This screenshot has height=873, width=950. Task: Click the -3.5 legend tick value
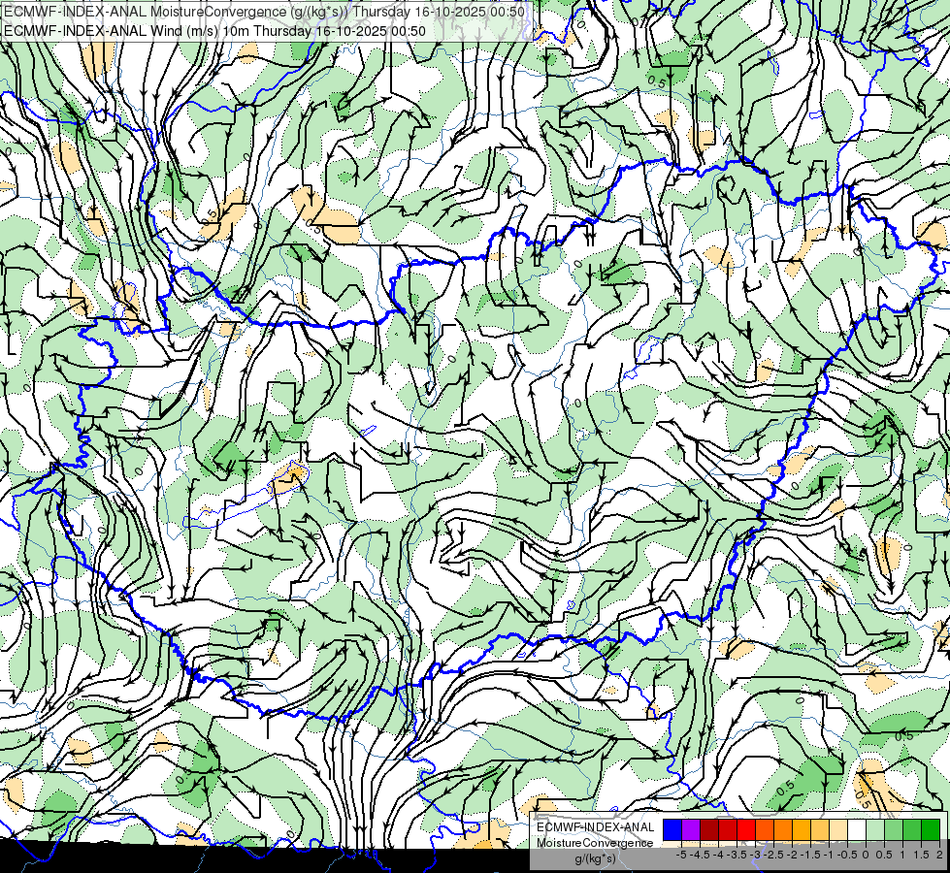[737, 855]
